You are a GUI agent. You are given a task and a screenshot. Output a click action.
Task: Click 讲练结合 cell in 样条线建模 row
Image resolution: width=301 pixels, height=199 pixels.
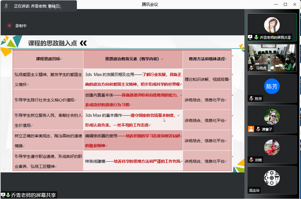207,161
